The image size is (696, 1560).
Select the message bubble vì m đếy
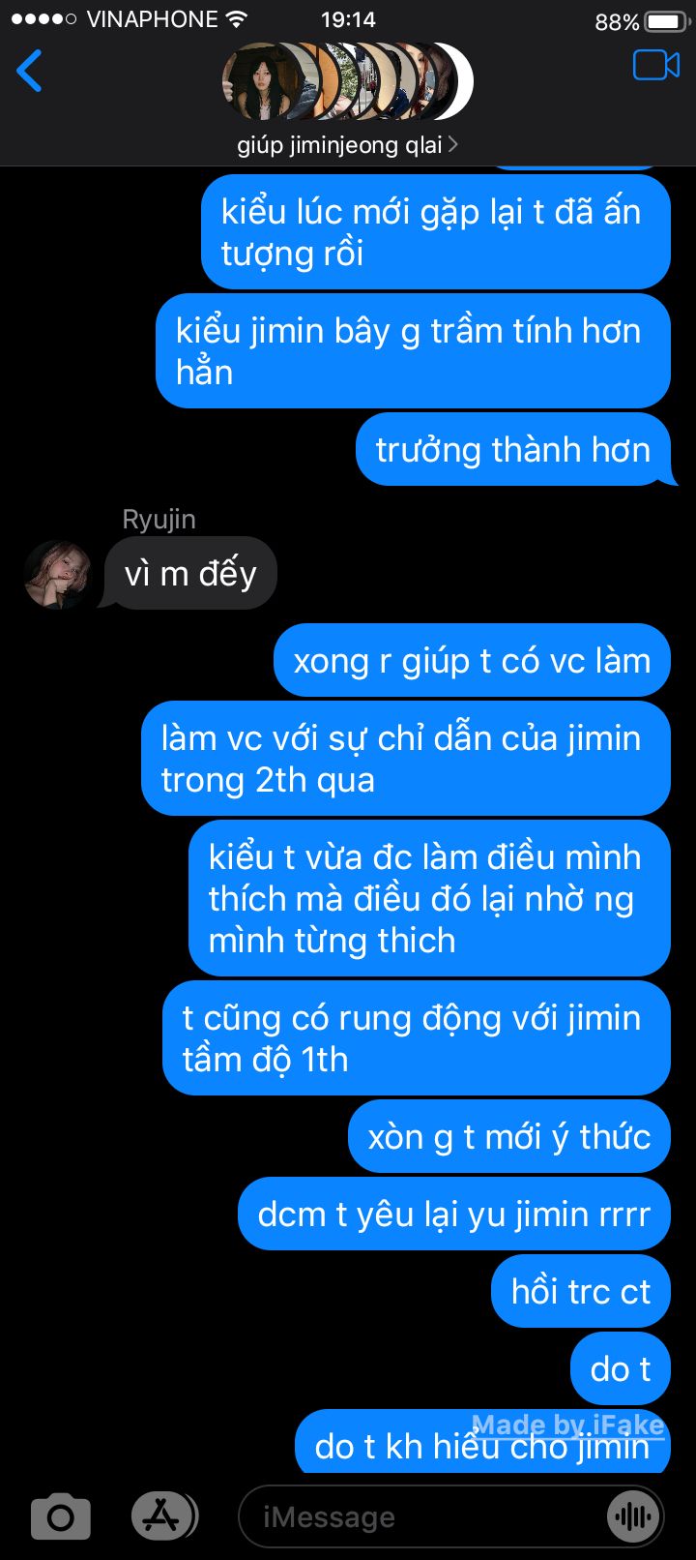click(x=189, y=574)
